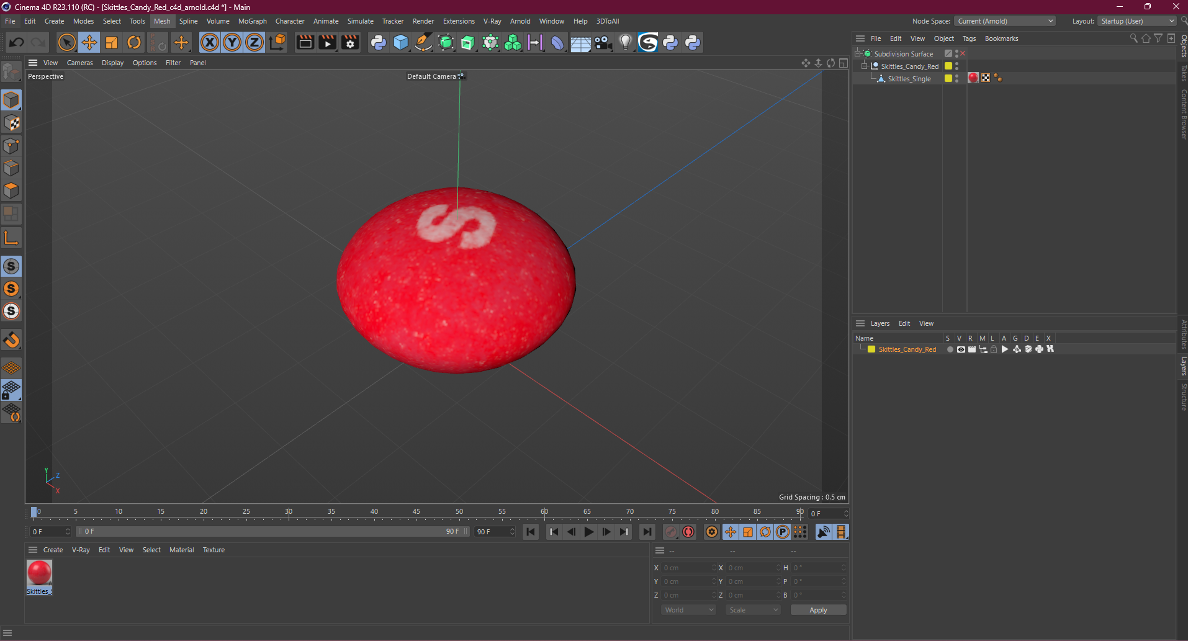Toggle Locked Workplane icon

click(11, 390)
